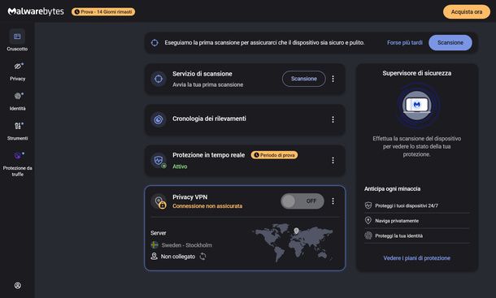The width and height of the screenshot is (496, 298).
Task: Click the Servizio di scansione icon
Action: point(159,79)
